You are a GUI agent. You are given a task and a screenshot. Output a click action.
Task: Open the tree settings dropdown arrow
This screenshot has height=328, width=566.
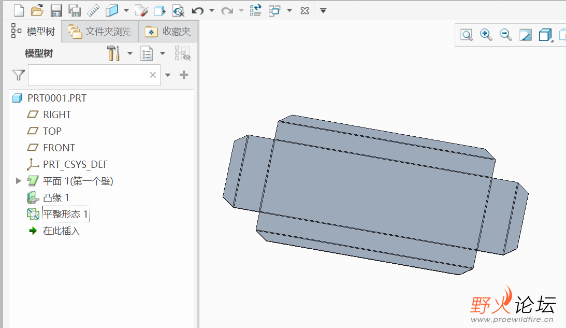tap(130, 53)
